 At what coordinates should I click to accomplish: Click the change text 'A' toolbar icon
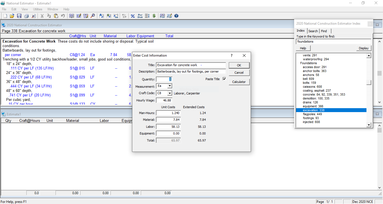click(x=101, y=16)
